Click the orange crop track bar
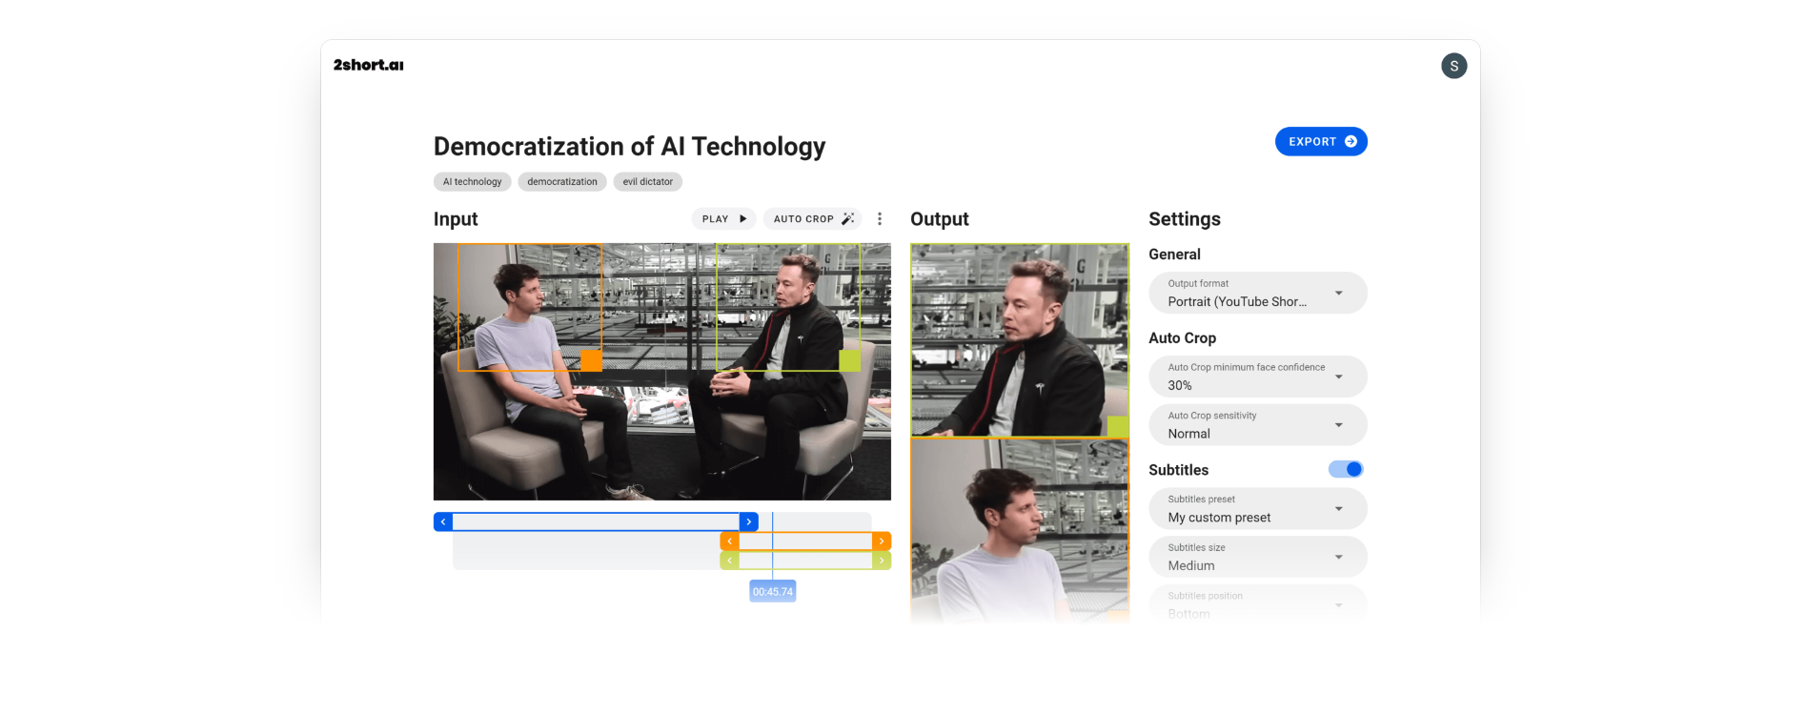The width and height of the screenshot is (1808, 714). [x=805, y=541]
